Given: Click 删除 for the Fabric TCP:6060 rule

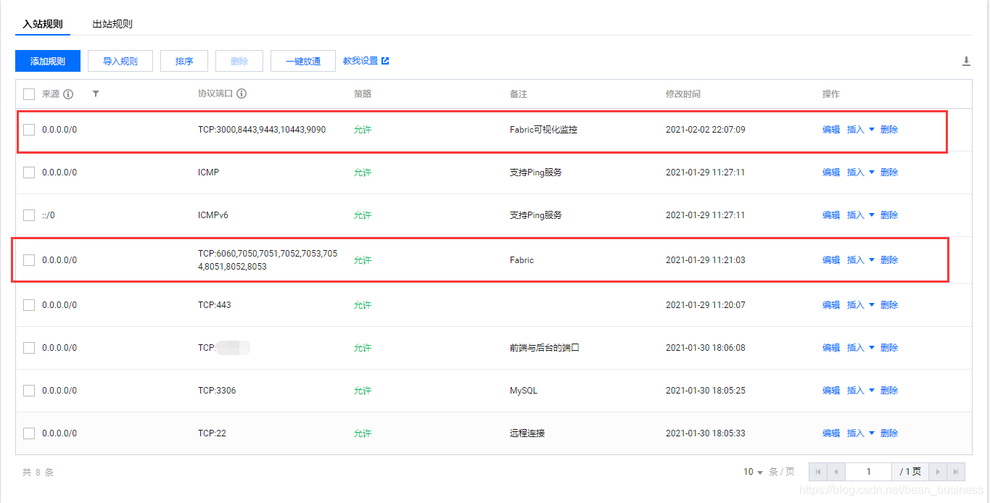Looking at the screenshot, I should tap(889, 260).
